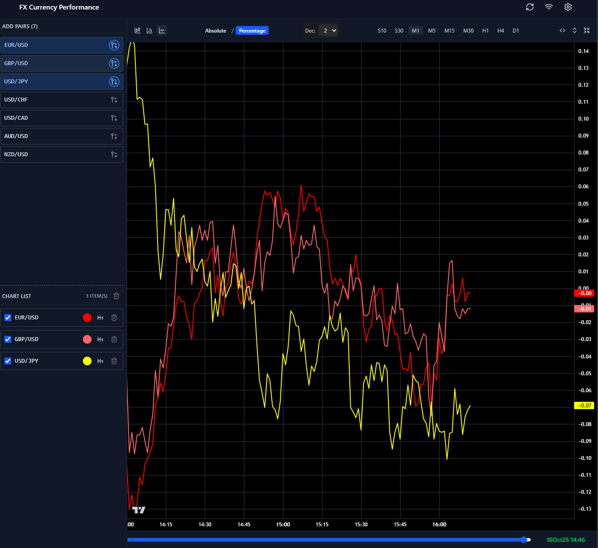The width and height of the screenshot is (598, 548).
Task: Click the add-to-chart icon for GBP/USD
Action: click(114, 63)
